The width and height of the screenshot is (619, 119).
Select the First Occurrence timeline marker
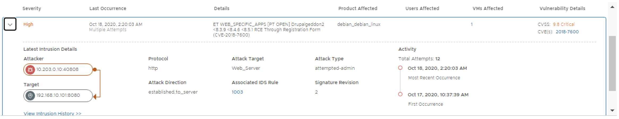pos(400,94)
